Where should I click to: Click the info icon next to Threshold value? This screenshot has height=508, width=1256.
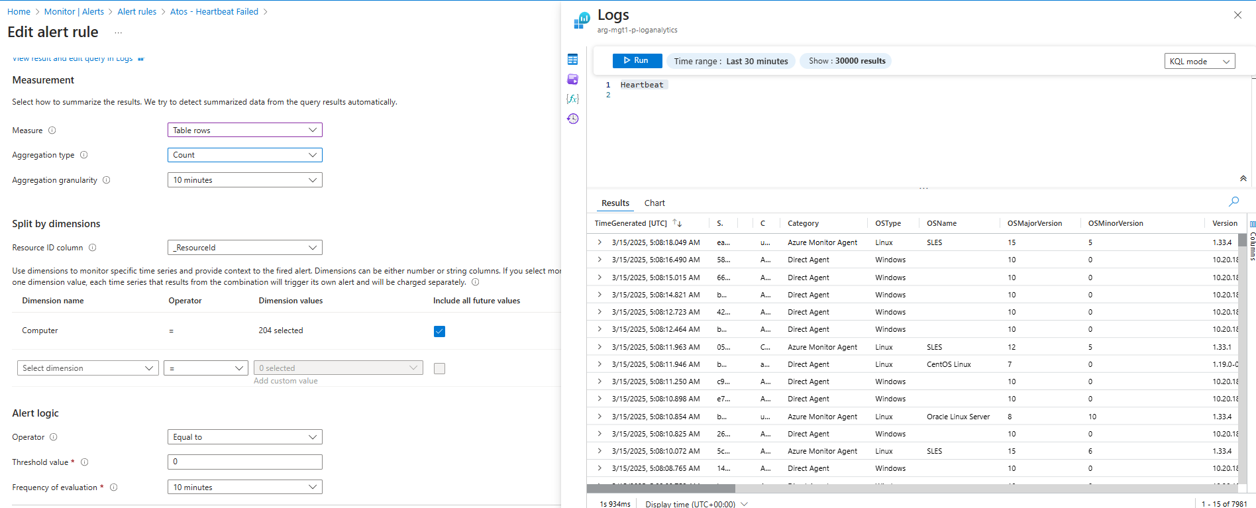85,462
